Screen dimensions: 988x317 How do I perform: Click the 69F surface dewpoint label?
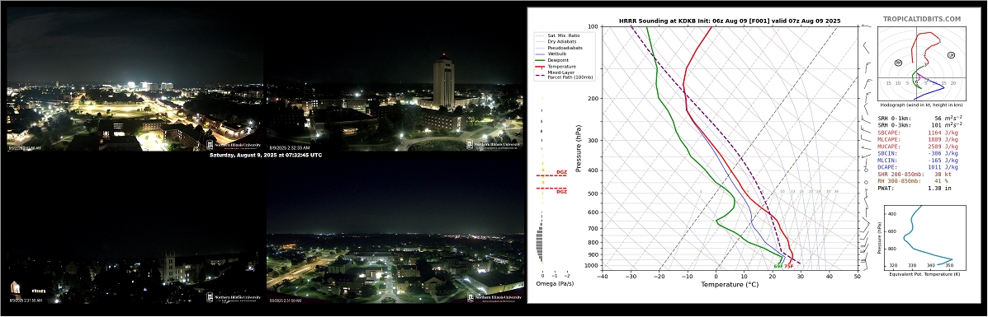coord(778,267)
